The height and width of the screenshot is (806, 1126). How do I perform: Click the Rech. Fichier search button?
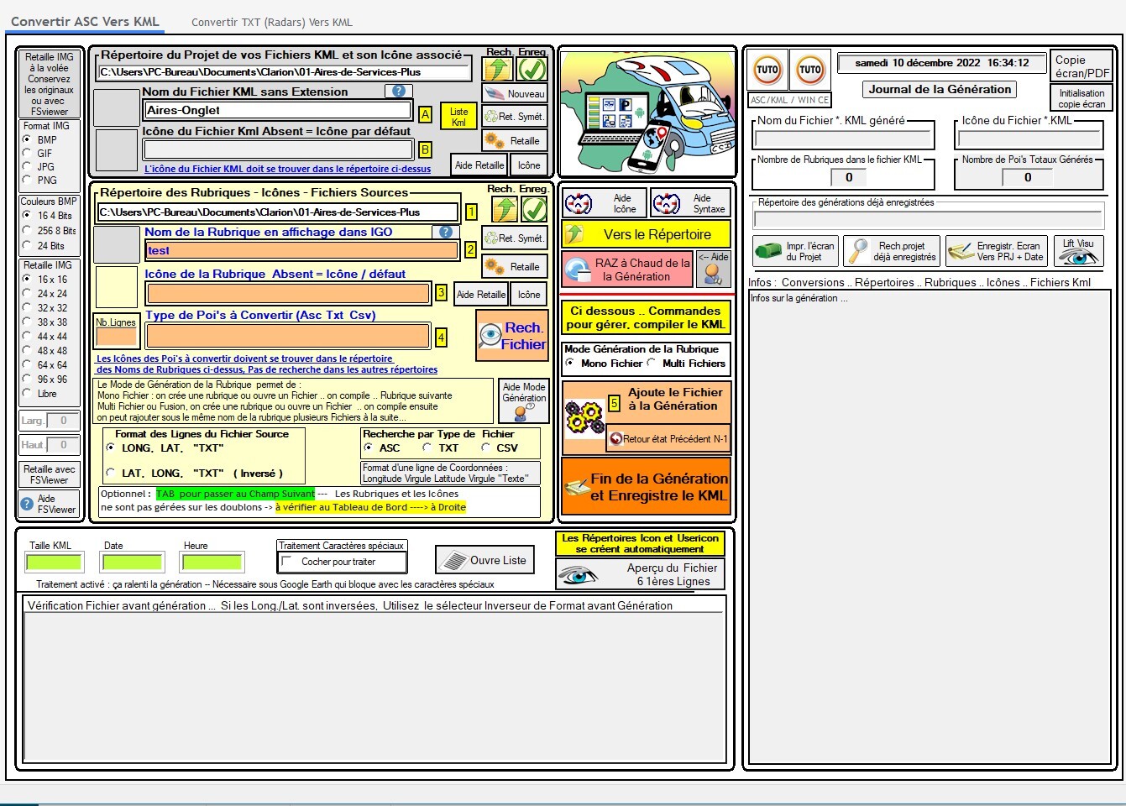click(512, 336)
